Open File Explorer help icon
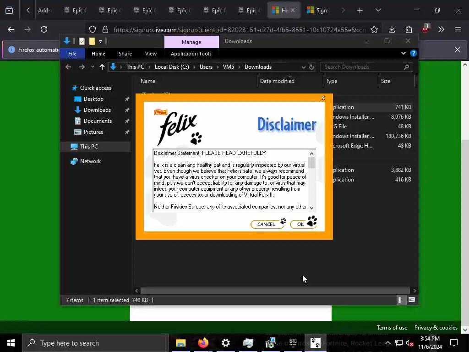This screenshot has height=352, width=469. [x=414, y=53]
